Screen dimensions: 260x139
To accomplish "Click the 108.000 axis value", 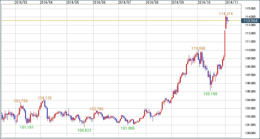I will (x=251, y=67).
